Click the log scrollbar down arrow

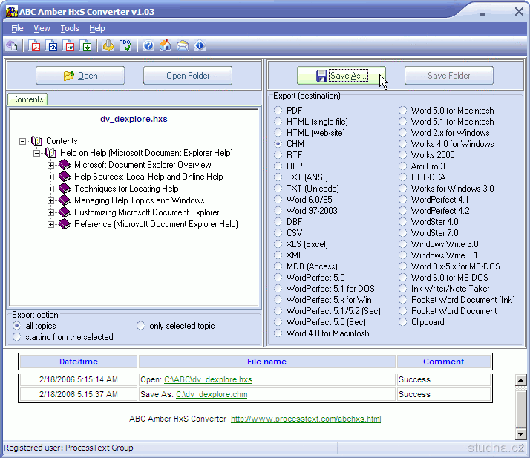point(520,434)
